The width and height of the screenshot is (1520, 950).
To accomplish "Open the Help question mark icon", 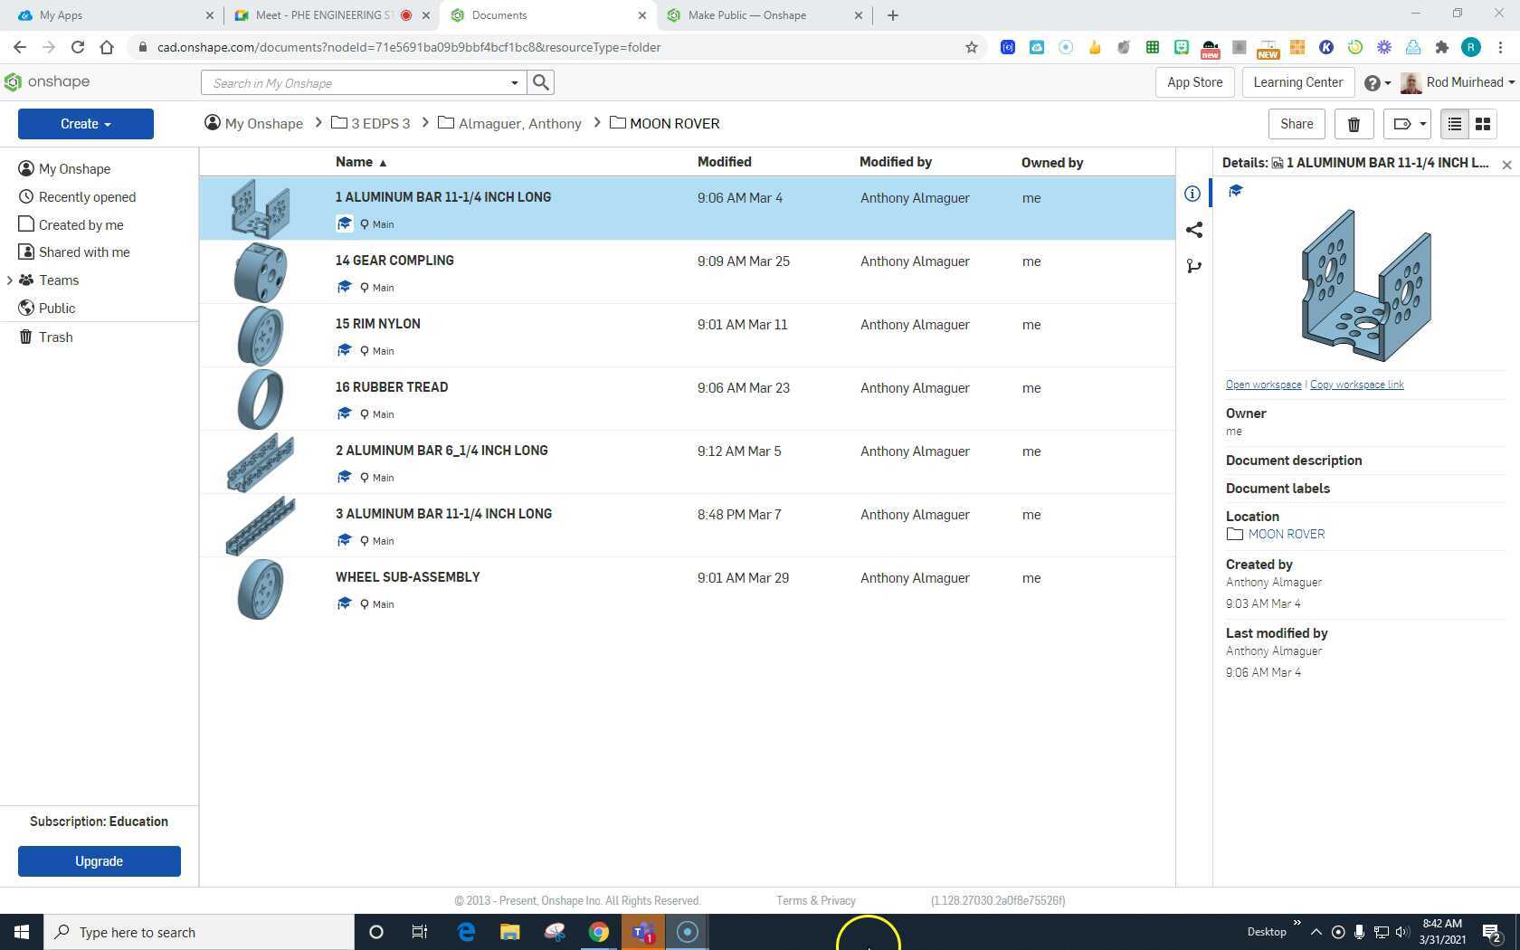I will coord(1371,82).
